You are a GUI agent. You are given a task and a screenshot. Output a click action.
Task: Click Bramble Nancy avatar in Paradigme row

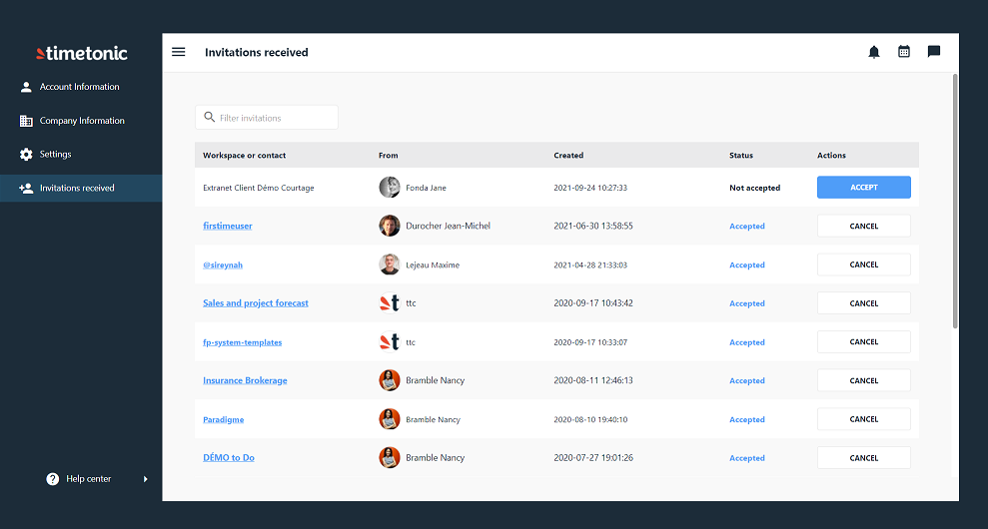390,419
